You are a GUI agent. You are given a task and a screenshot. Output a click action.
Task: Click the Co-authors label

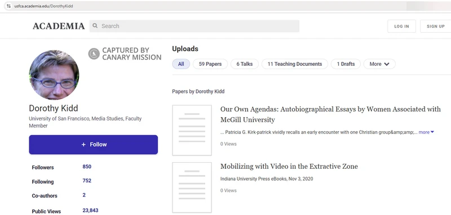click(x=45, y=196)
